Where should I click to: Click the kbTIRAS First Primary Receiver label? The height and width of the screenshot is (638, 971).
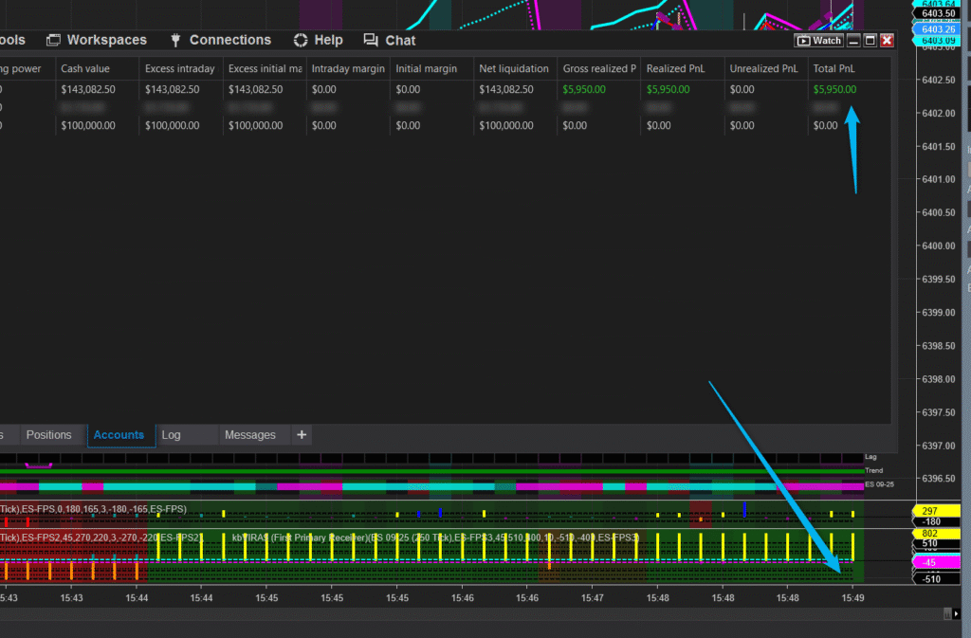pos(435,538)
